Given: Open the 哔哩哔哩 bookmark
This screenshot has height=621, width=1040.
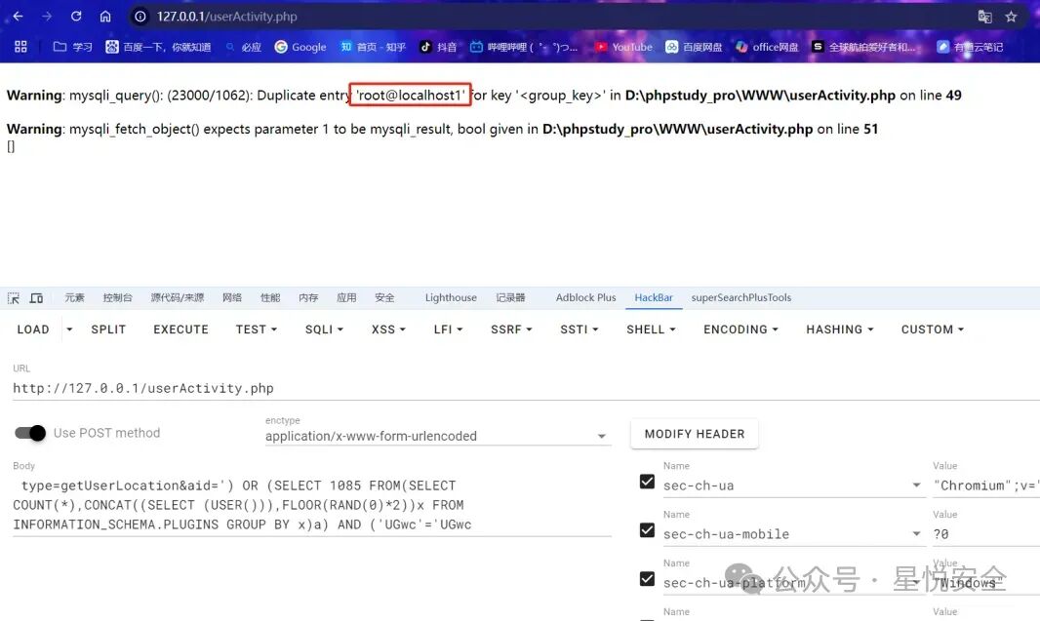Looking at the screenshot, I should coord(524,47).
